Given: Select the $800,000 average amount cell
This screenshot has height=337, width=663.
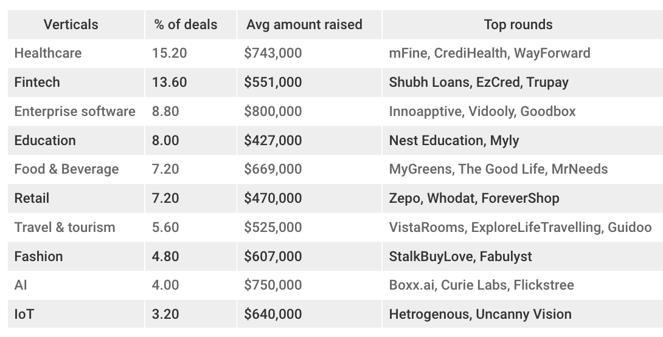Looking at the screenshot, I should [272, 111].
